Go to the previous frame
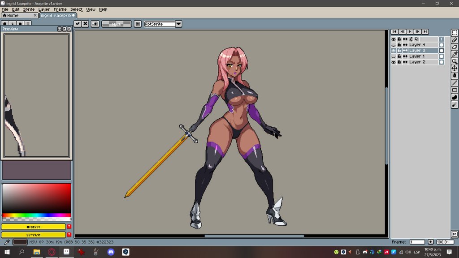The height and width of the screenshot is (258, 459). 402,32
